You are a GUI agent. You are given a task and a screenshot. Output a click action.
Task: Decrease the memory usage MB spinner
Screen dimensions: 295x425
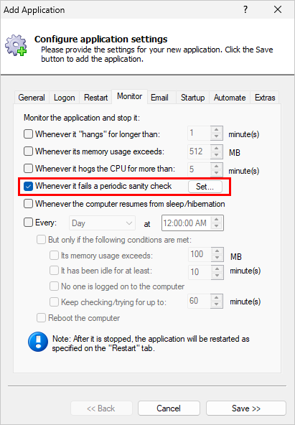tap(216, 155)
